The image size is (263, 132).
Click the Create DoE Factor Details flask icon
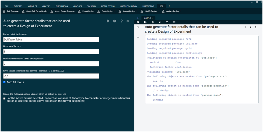(23, 11)
